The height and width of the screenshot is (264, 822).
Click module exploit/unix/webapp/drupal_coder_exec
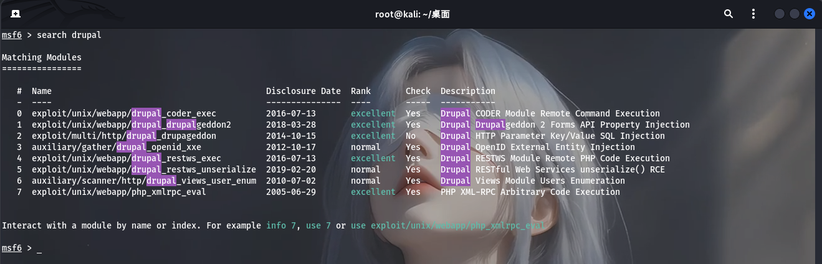pyautogui.click(x=124, y=113)
